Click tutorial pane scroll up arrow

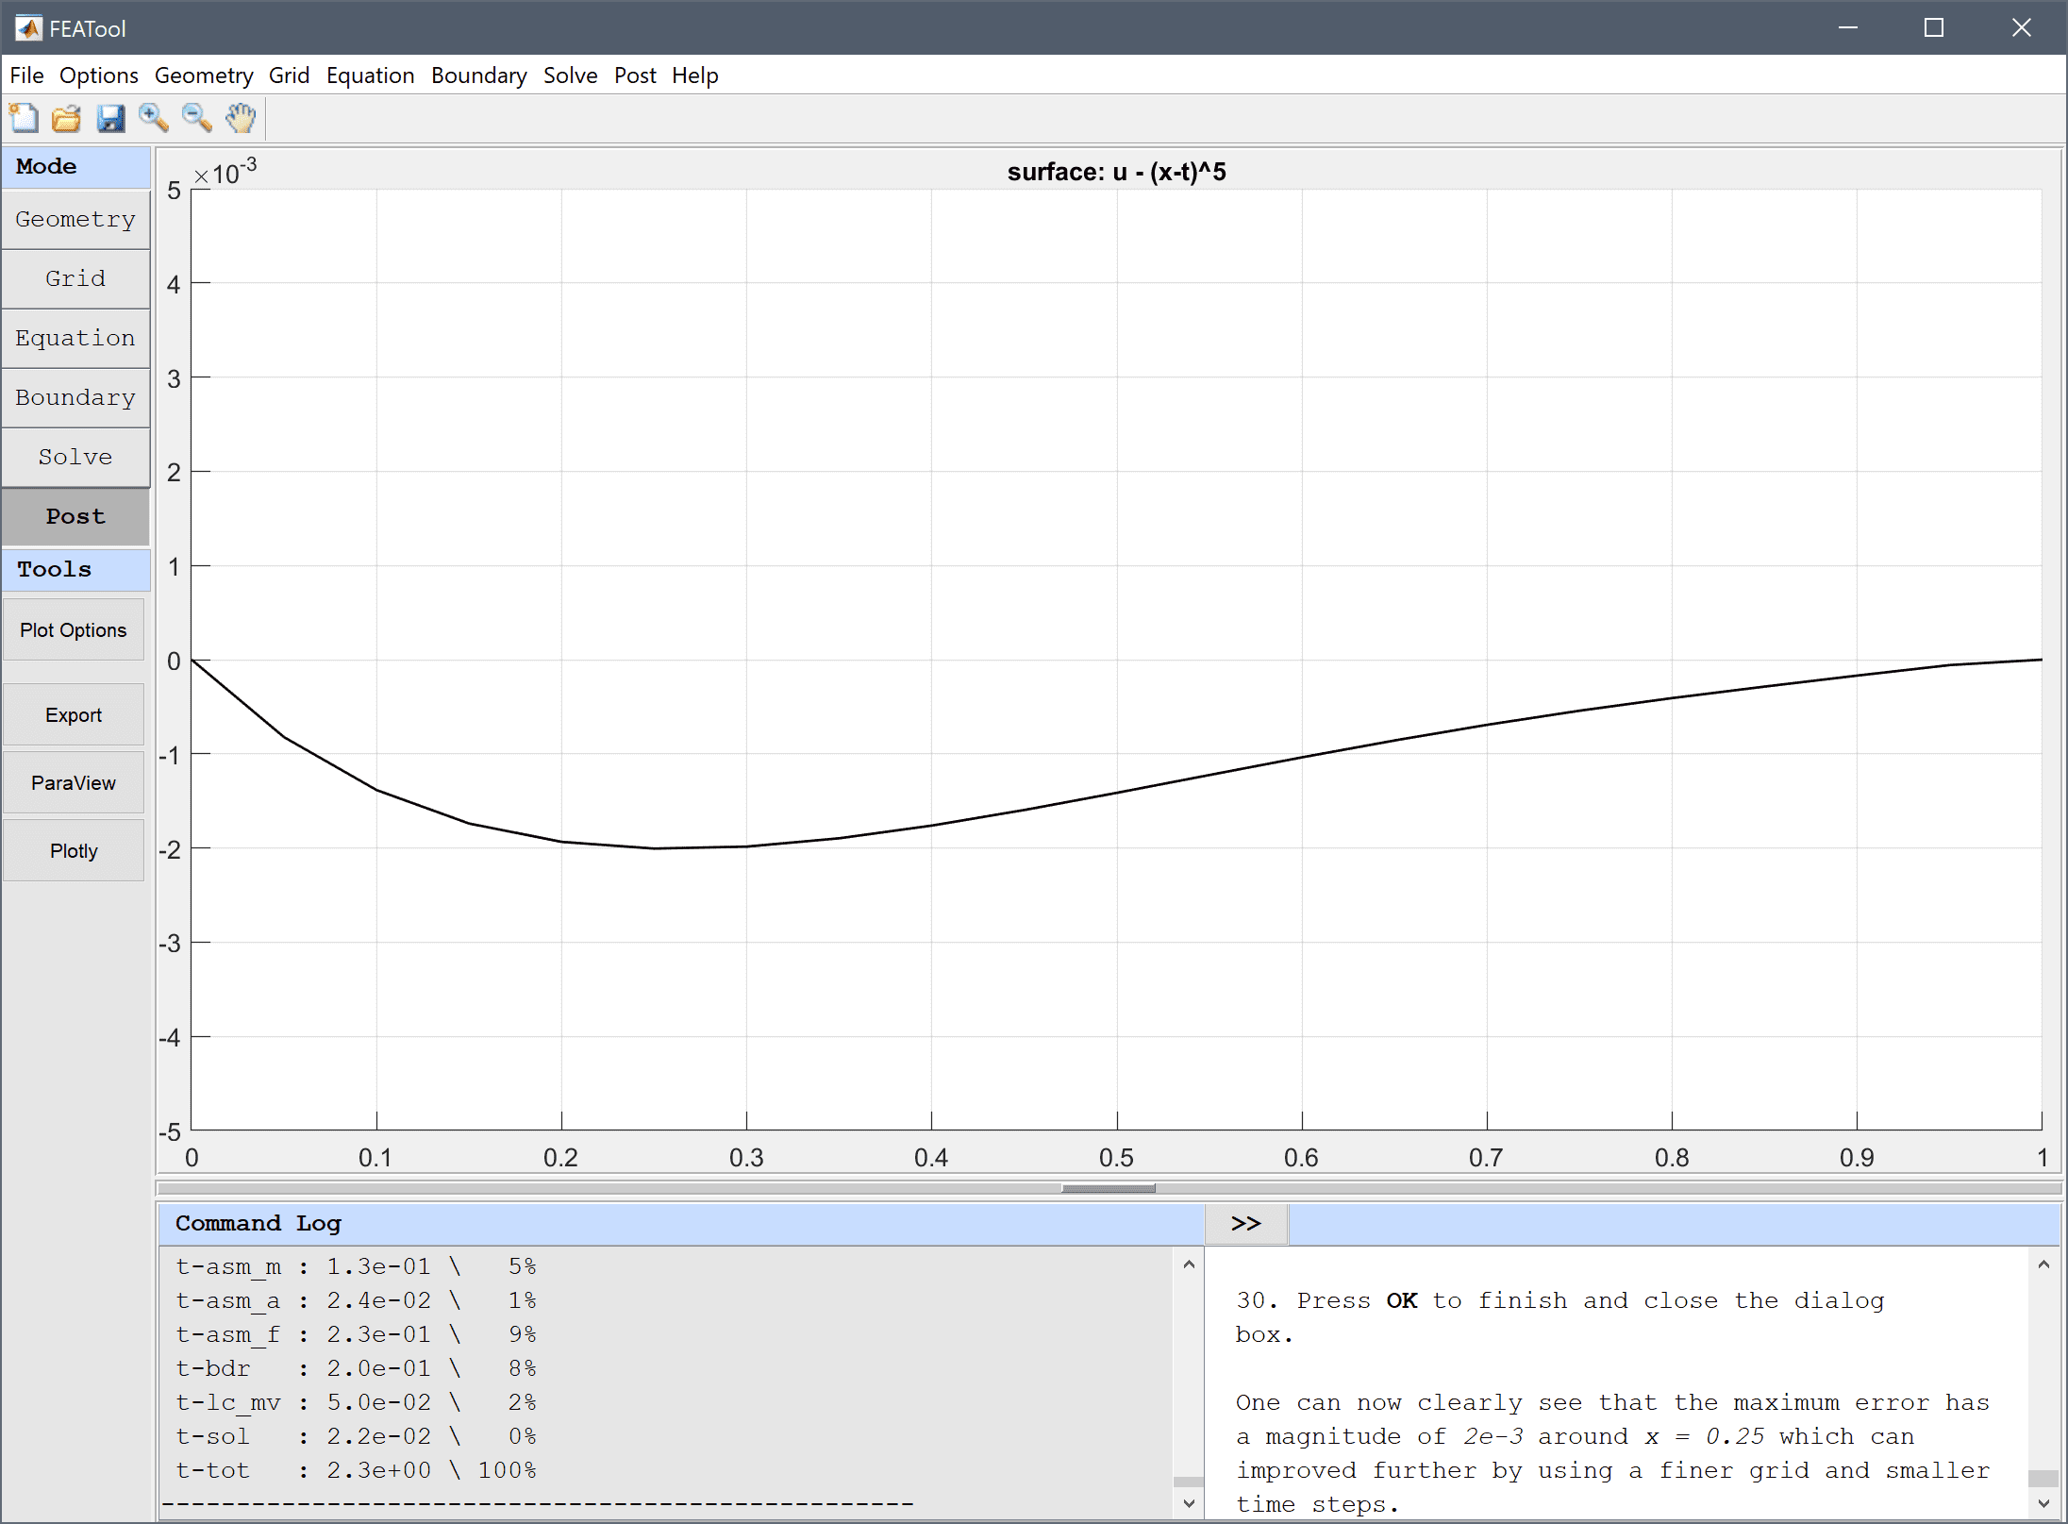pyautogui.click(x=2043, y=1264)
